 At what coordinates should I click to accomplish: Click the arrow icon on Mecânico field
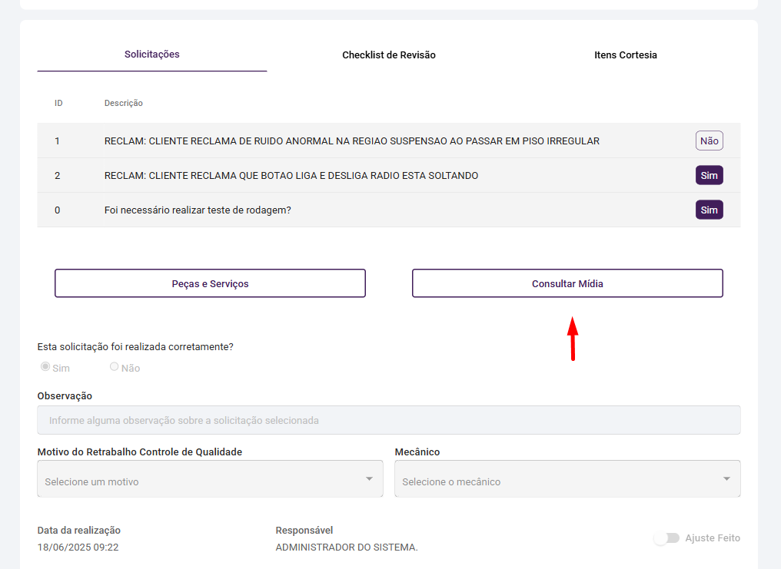click(x=726, y=479)
